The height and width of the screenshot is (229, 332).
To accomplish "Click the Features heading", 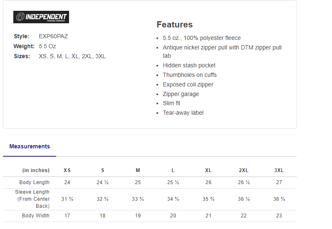I will click(175, 25).
